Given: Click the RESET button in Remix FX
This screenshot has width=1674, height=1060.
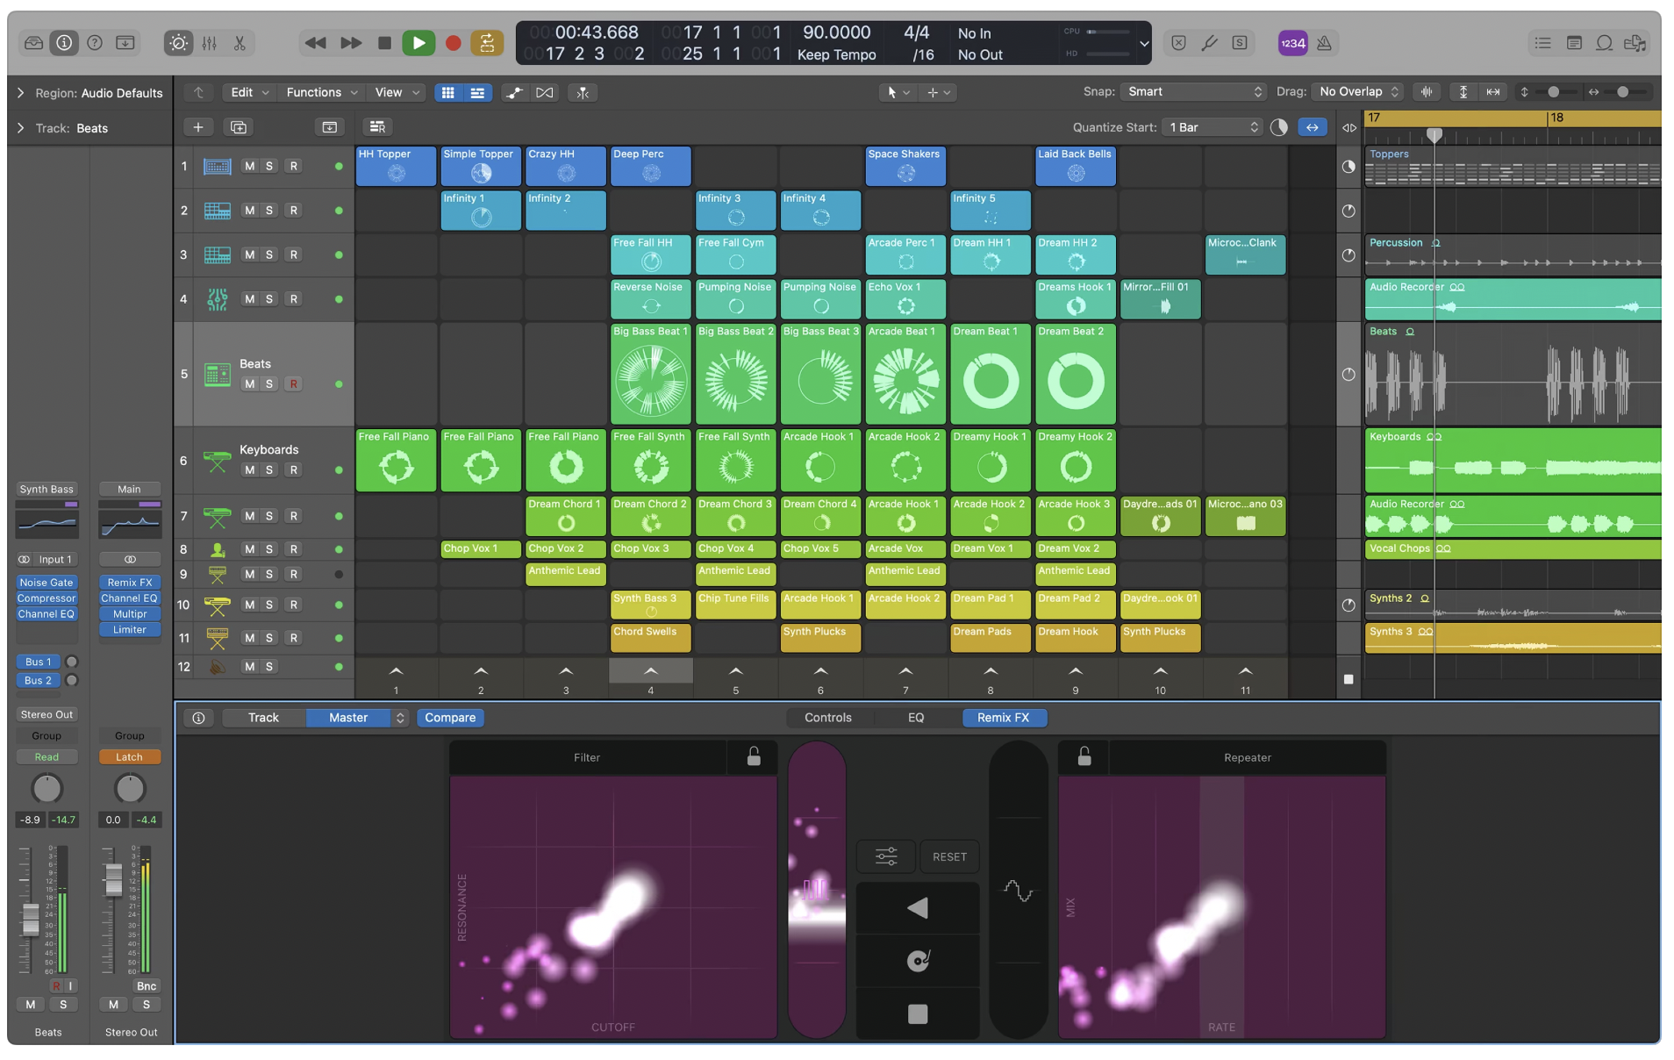Looking at the screenshot, I should (949, 856).
